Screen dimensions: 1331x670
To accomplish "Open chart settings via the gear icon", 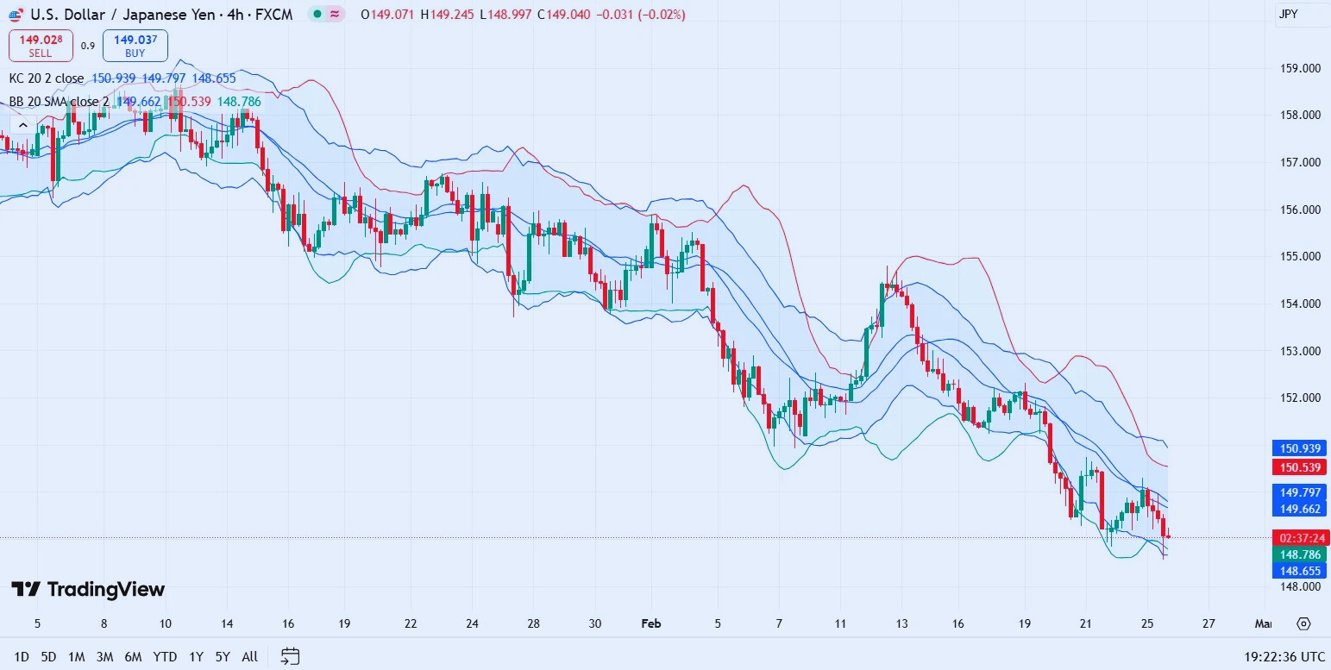I will coord(1303,623).
